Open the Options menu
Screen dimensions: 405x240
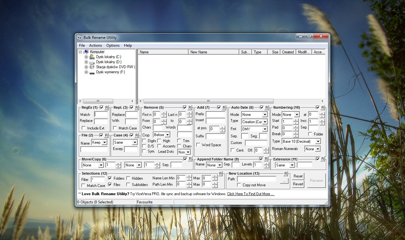pos(113,45)
